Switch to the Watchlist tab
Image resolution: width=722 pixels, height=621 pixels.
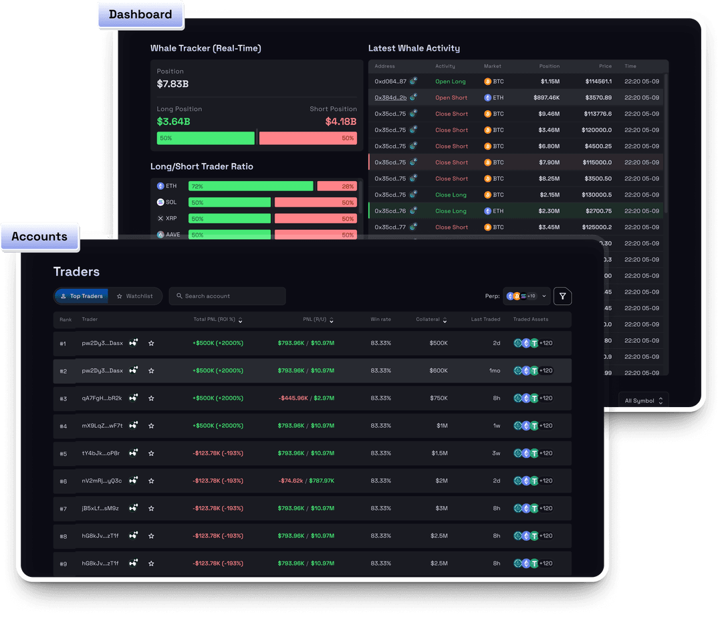click(x=134, y=296)
